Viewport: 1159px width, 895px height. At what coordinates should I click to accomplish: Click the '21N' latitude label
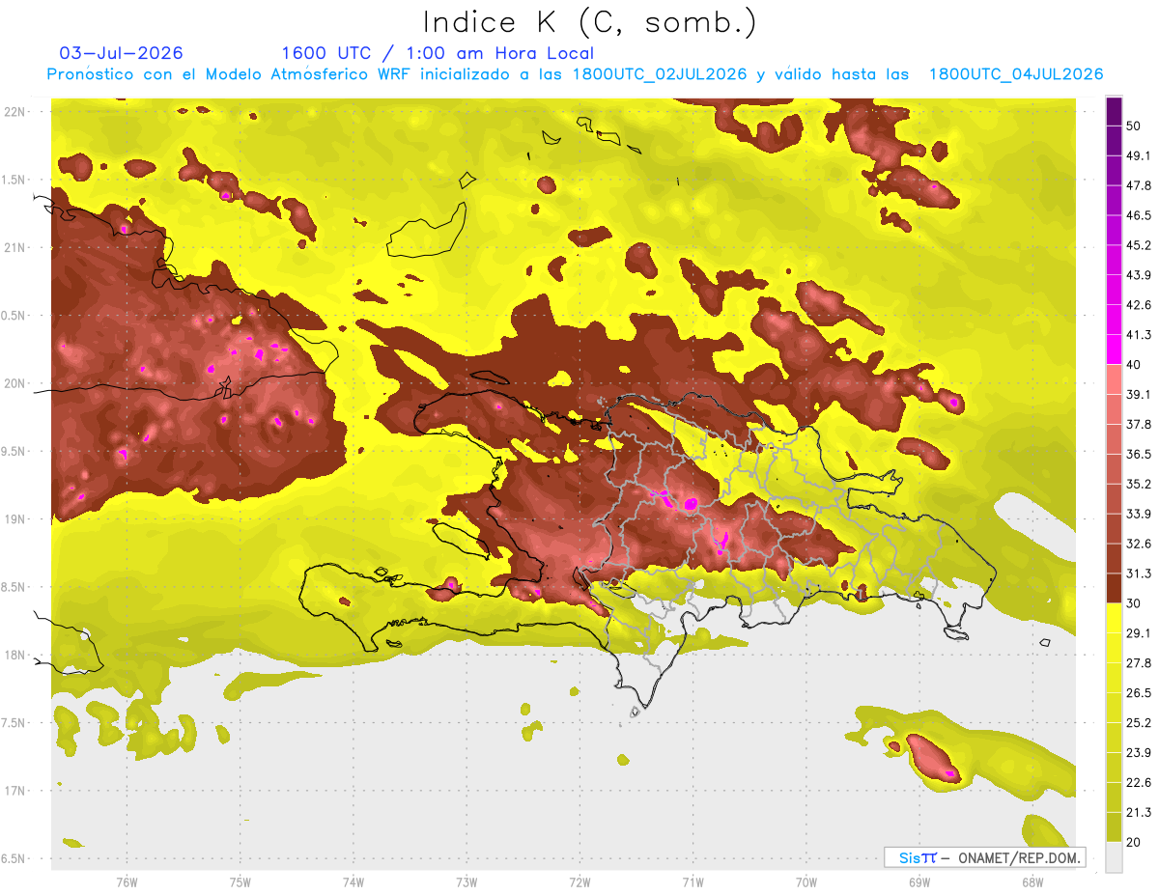[15, 247]
